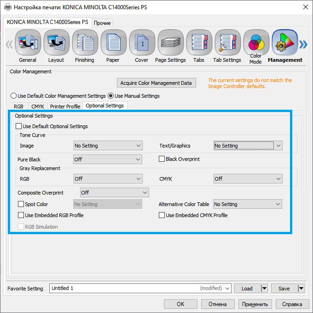Open the Text/Graphics tone curve dropdown
313x313 pixels.
pos(248,146)
